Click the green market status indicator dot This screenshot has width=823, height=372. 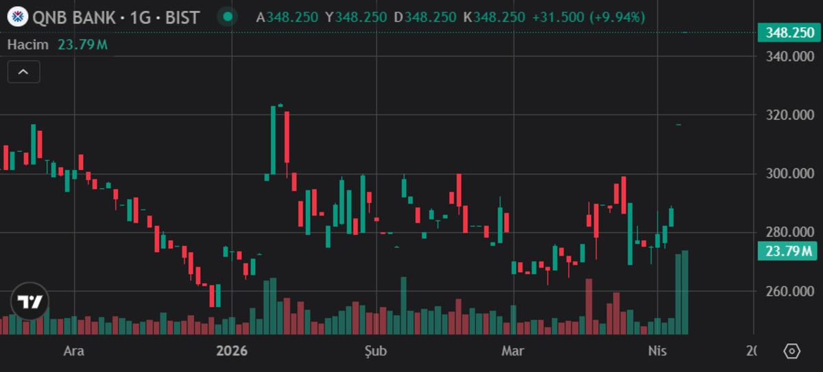pyautogui.click(x=228, y=16)
